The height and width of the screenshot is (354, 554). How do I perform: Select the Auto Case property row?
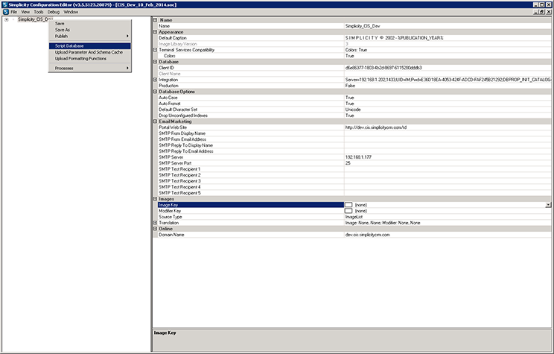click(x=354, y=98)
